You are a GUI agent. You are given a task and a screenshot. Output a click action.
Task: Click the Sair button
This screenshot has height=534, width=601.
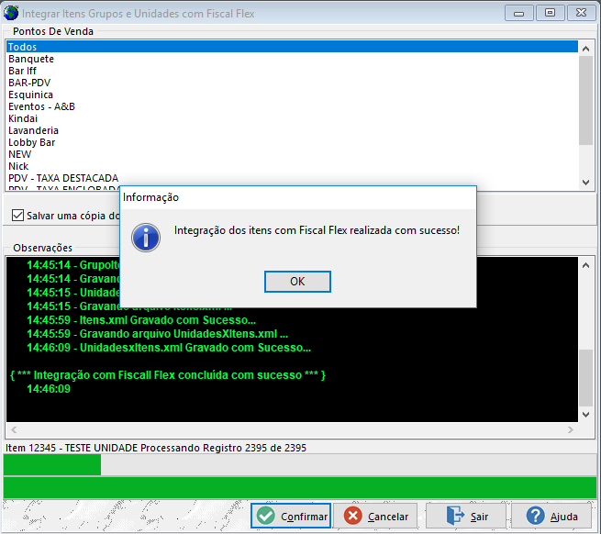(x=466, y=516)
